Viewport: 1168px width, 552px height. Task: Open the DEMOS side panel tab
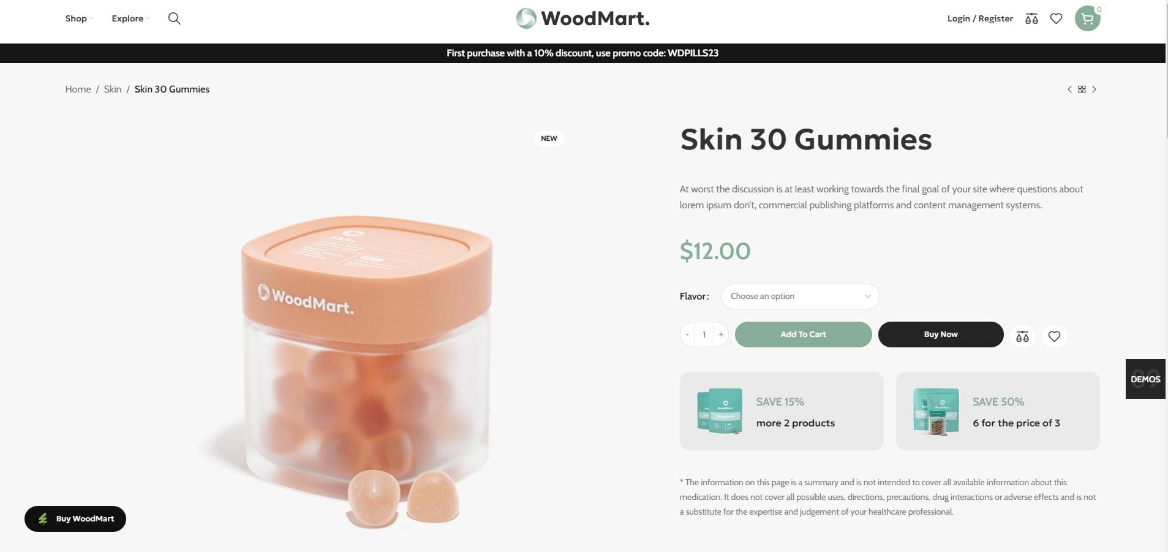click(1145, 379)
